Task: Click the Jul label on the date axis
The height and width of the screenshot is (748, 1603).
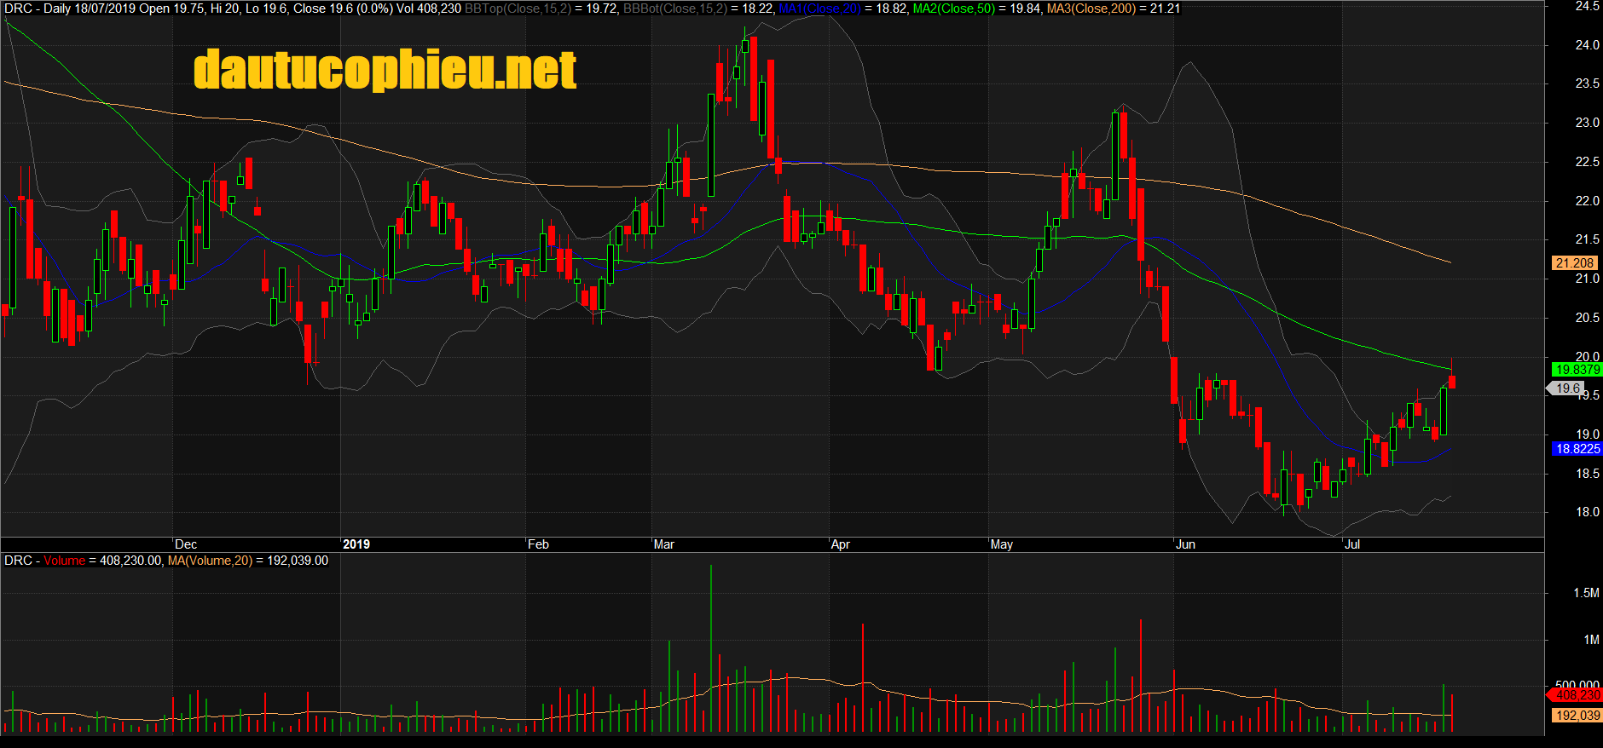Action: tap(1352, 544)
